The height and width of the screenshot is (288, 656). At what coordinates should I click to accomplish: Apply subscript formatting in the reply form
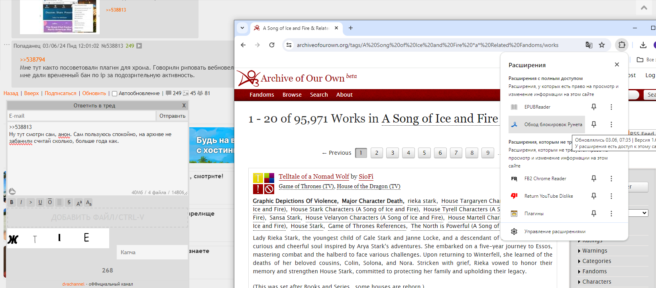click(88, 202)
